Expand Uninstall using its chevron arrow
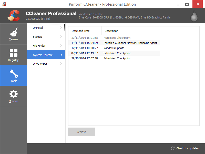 coord(61,28)
